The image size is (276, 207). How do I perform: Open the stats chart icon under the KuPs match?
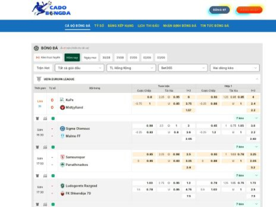tap(45, 118)
